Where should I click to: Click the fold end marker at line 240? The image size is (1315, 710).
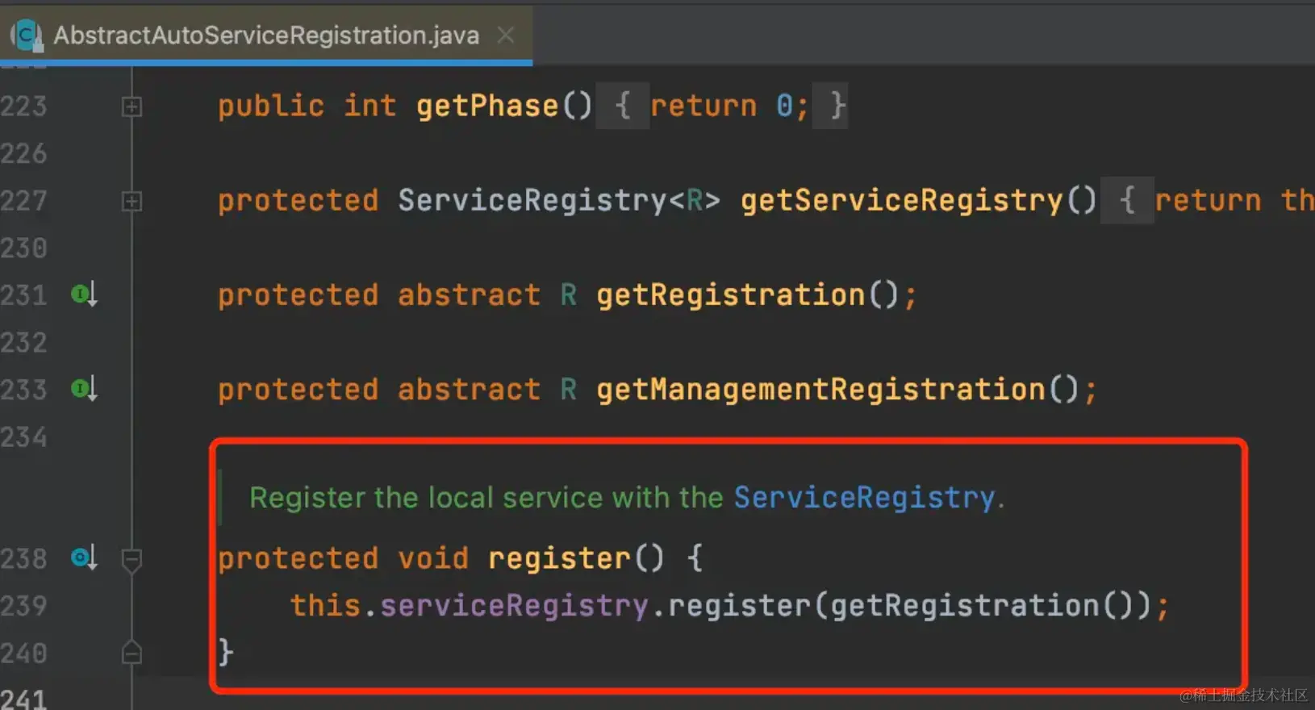click(x=132, y=652)
